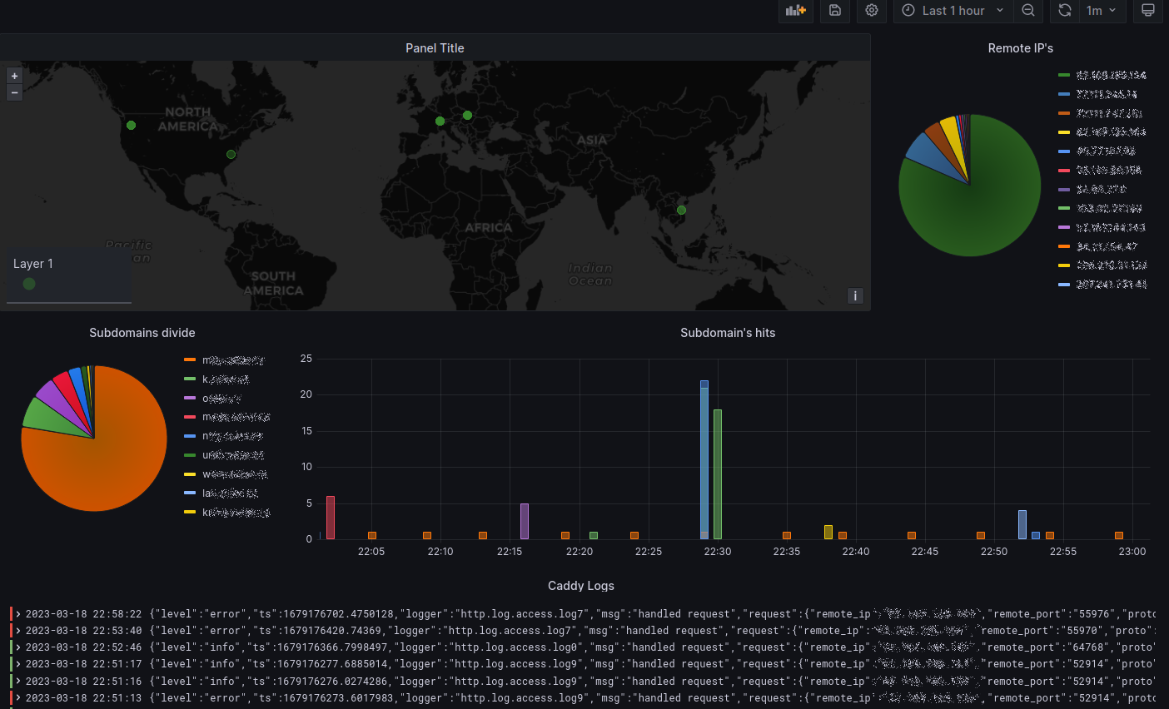Toggle Subdomains legend entry starting with 'n'

point(224,436)
